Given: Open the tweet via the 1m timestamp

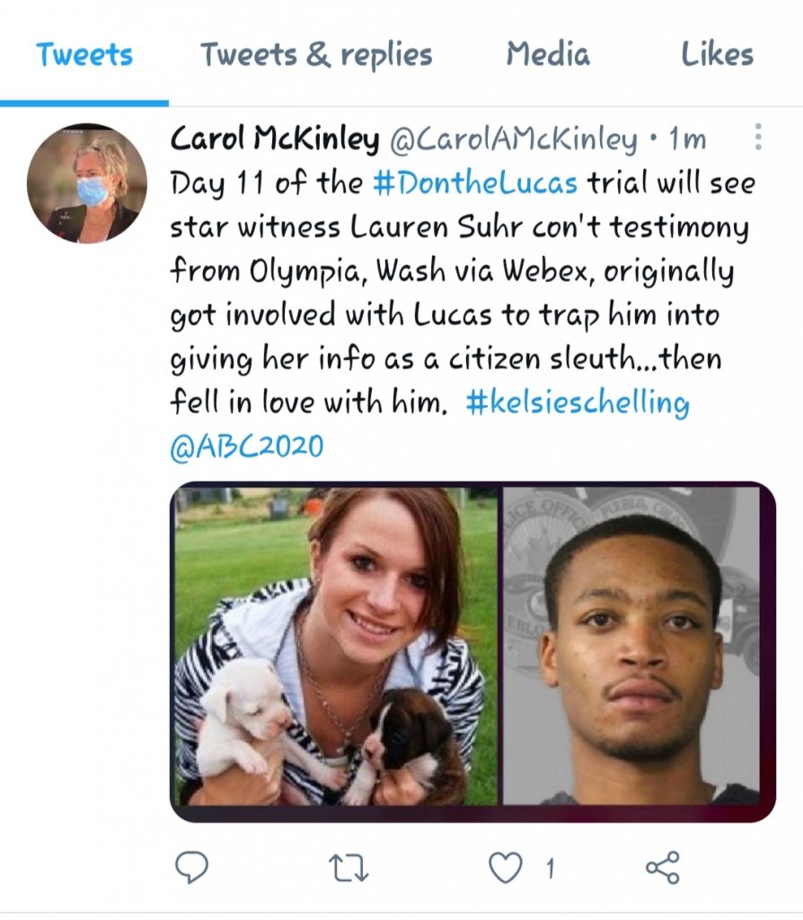Looking at the screenshot, I should click(688, 139).
